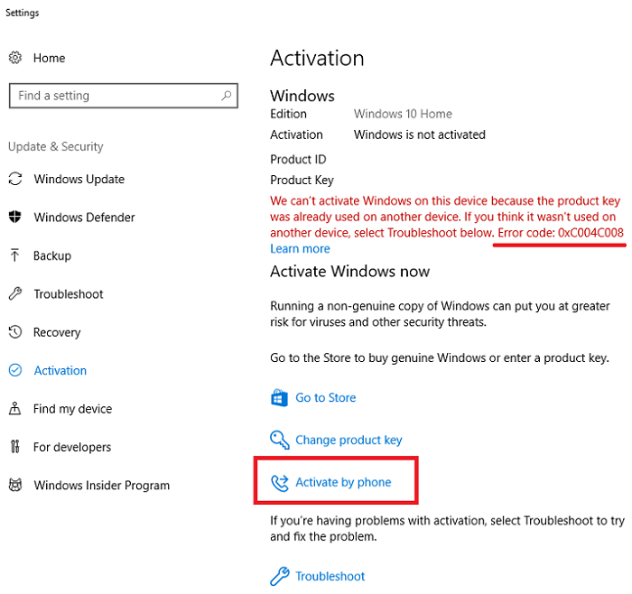Screen dimensions: 632x594
Task: Select Activate by phone
Action: pyautogui.click(x=343, y=482)
